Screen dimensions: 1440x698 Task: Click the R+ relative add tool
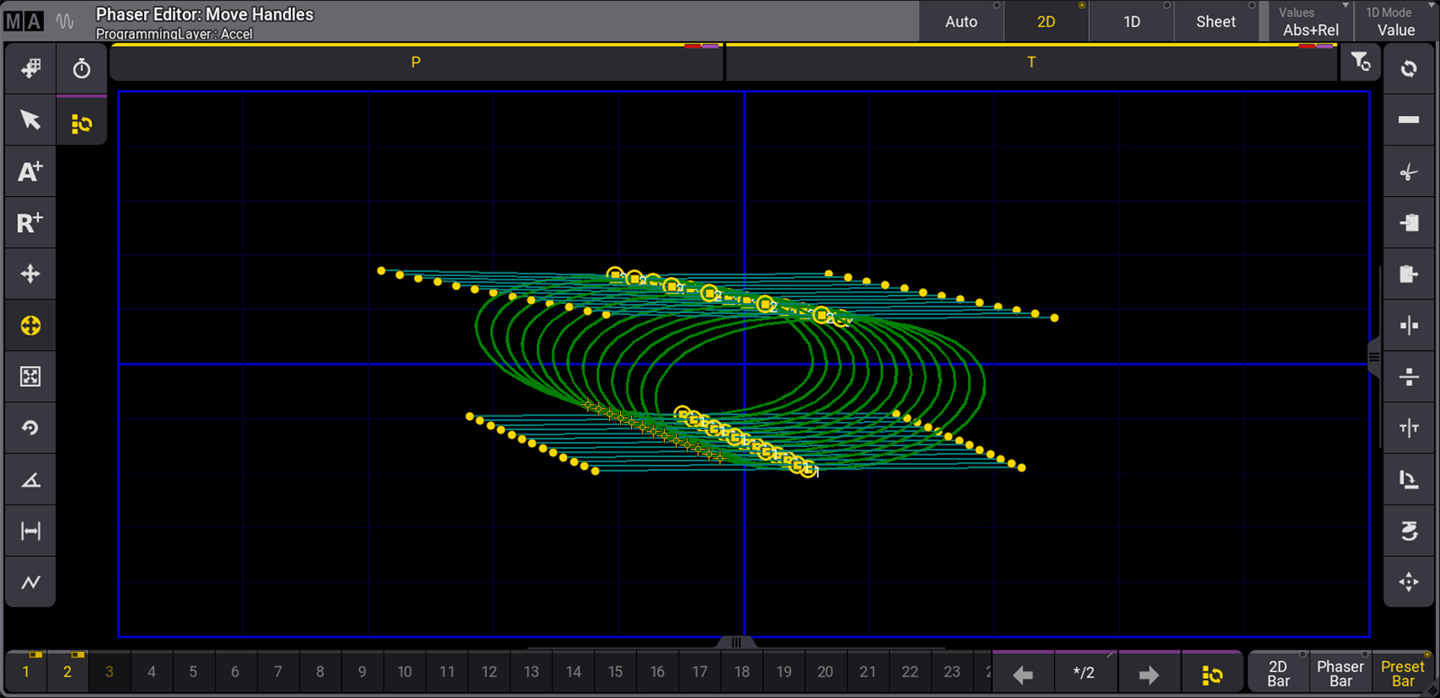click(30, 222)
